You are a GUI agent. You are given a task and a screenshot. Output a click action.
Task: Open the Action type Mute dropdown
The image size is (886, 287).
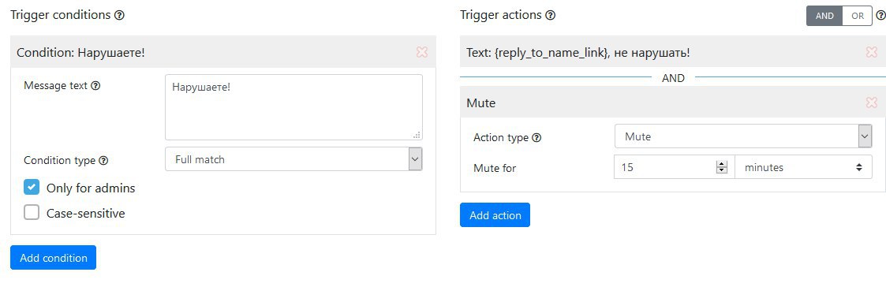click(x=743, y=136)
